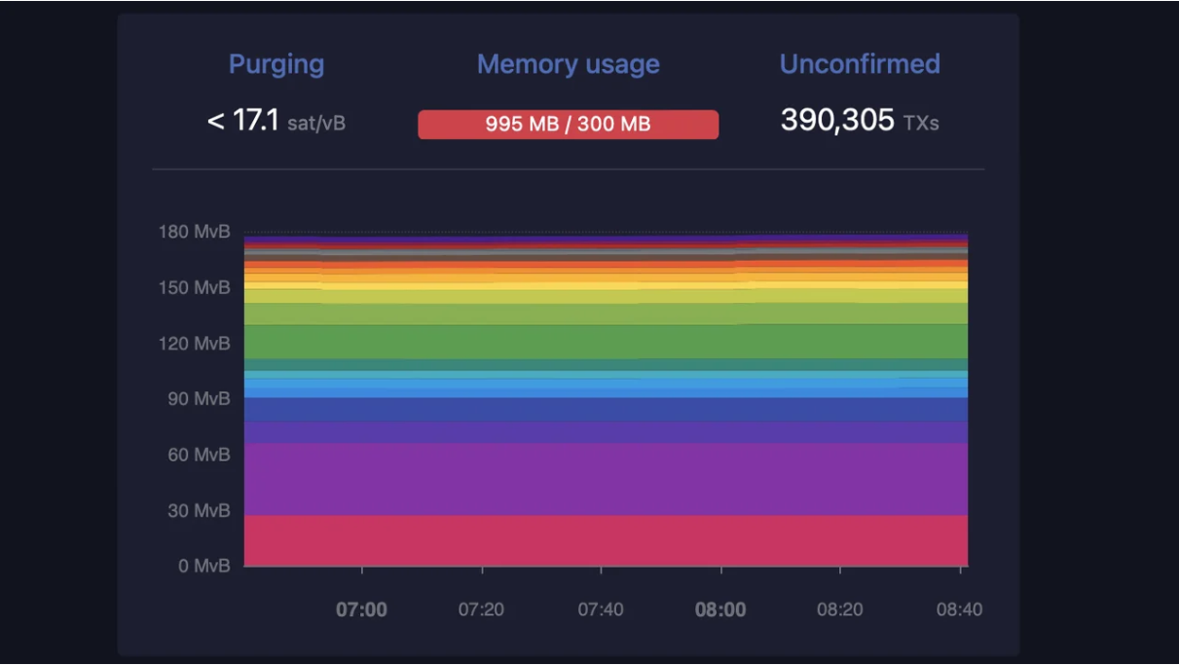The height and width of the screenshot is (665, 1179).
Task: Click the 07:40 time axis label
Action: click(601, 609)
